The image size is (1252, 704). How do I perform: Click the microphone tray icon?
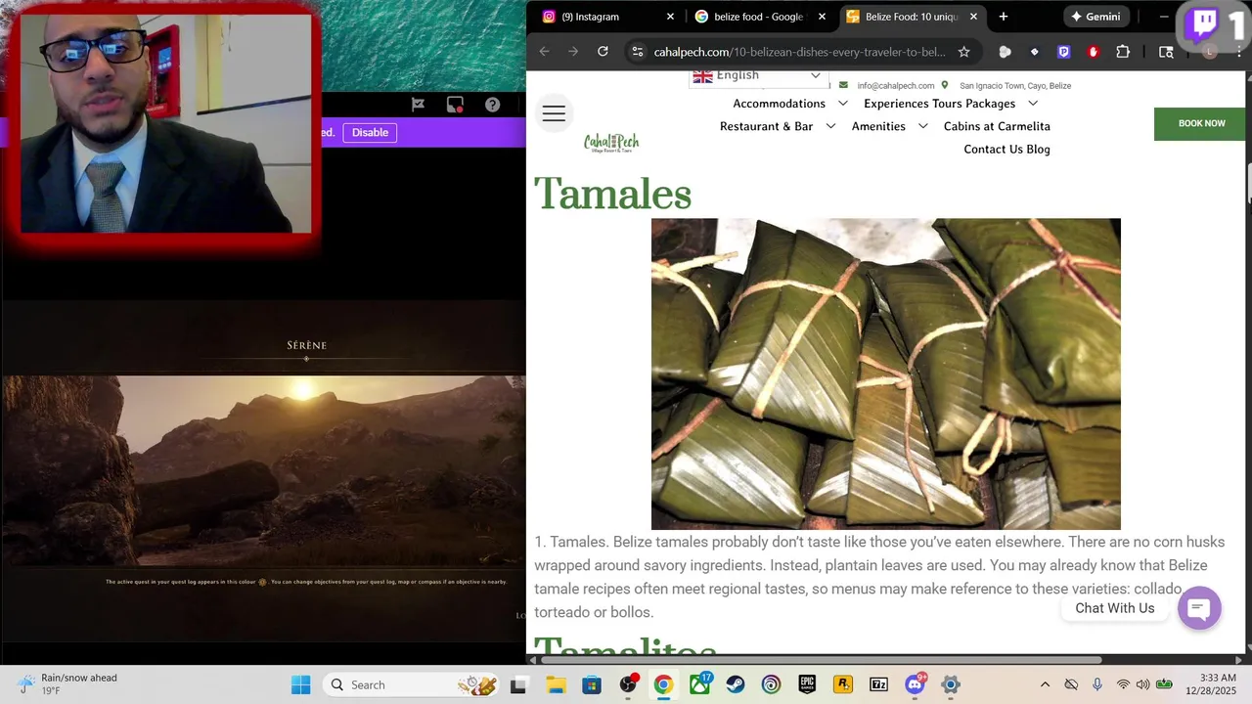point(1097,684)
